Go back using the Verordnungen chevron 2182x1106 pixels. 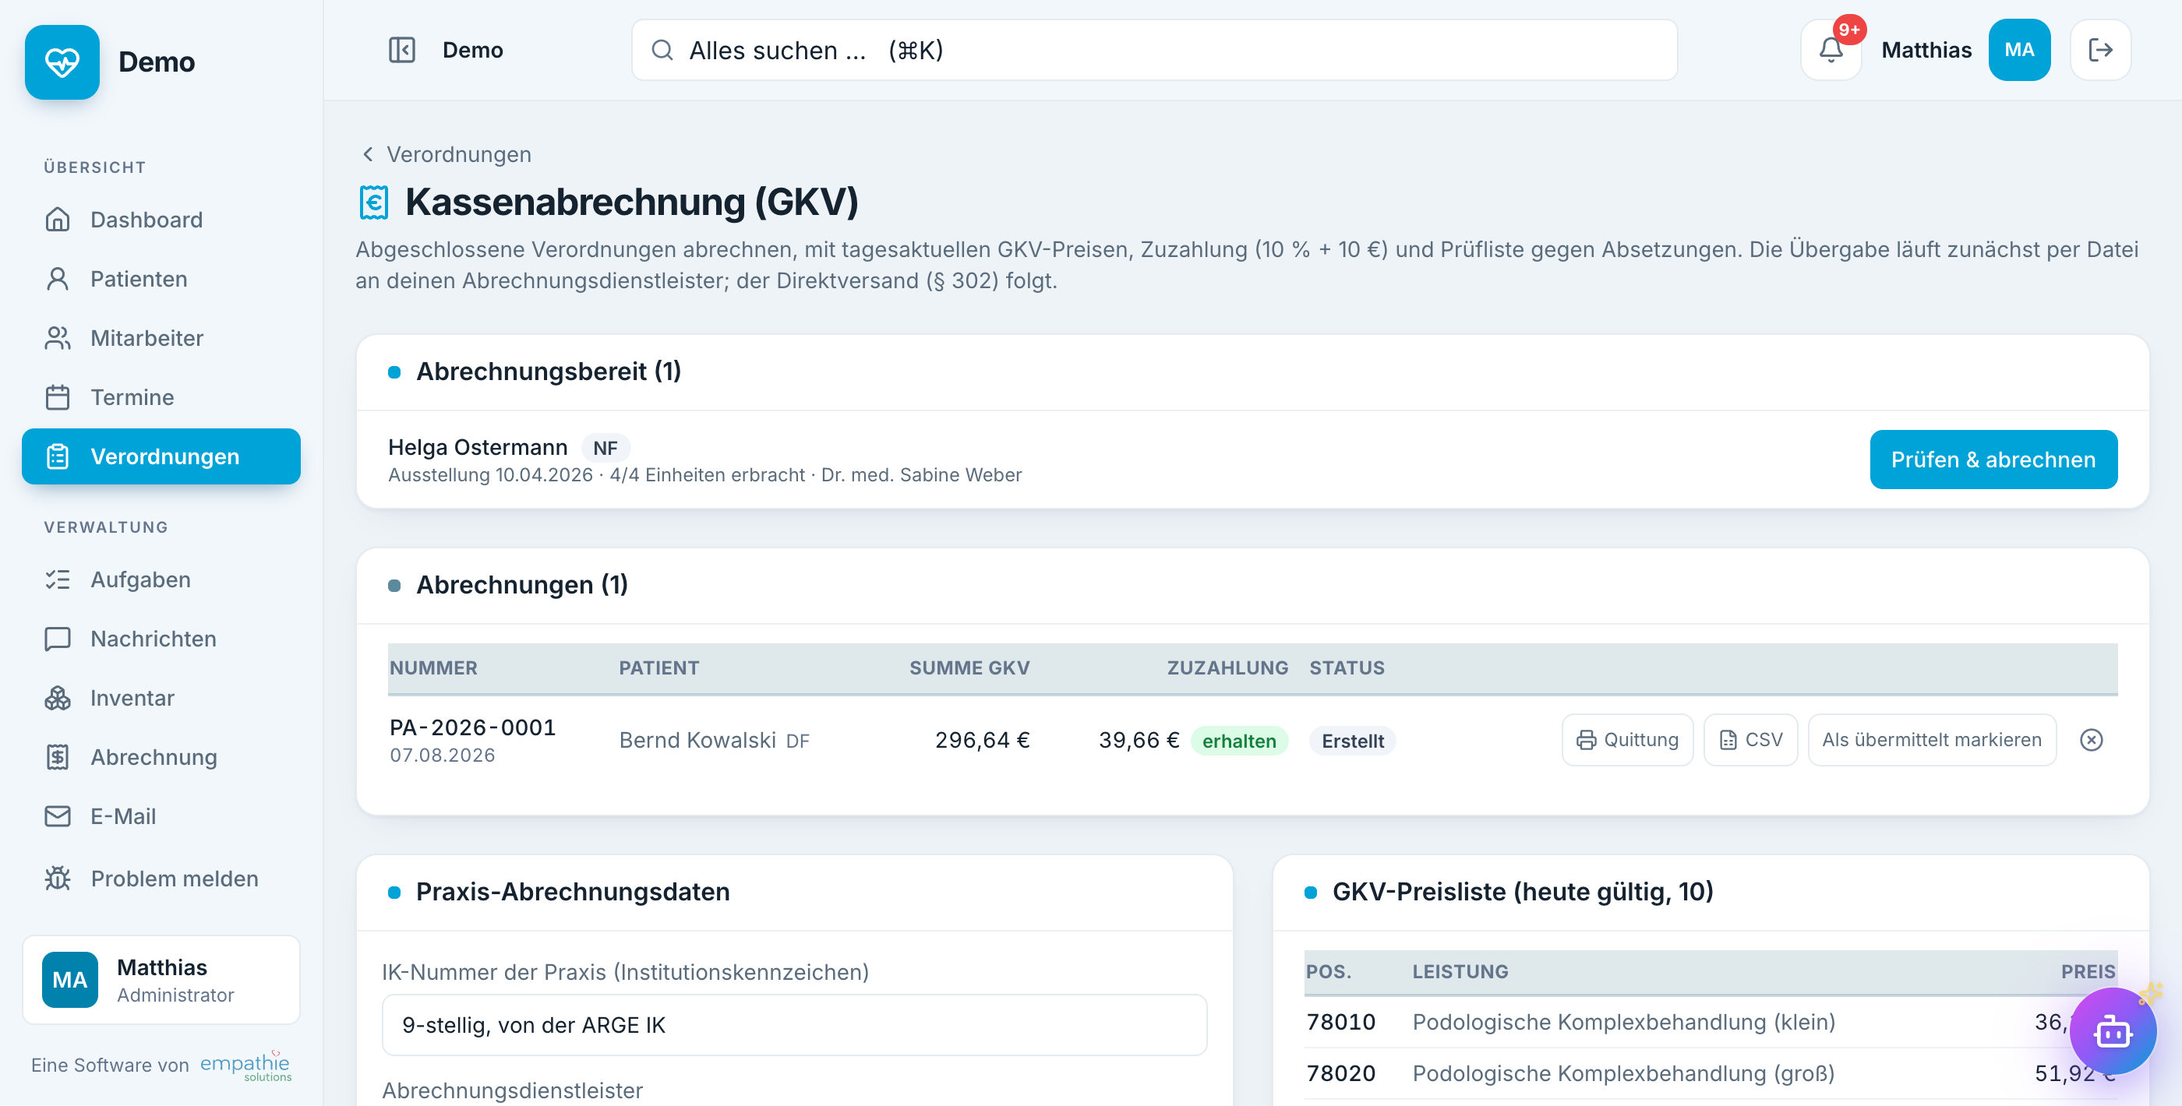coord(368,154)
